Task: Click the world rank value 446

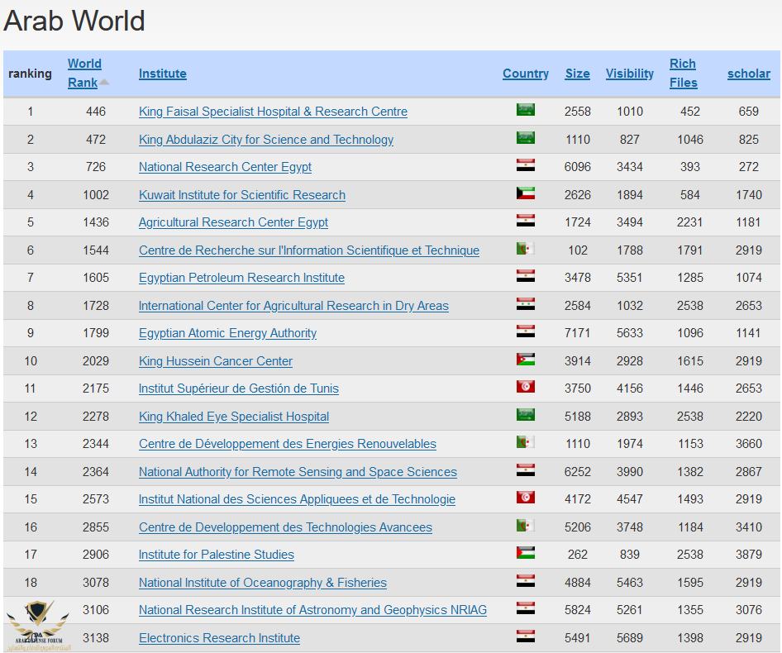Action: 96,112
